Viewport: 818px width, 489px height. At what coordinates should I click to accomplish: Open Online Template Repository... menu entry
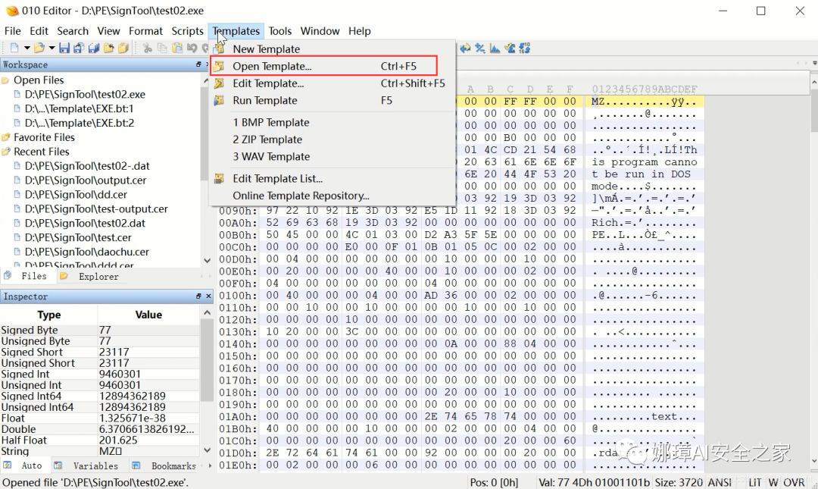(x=333, y=196)
